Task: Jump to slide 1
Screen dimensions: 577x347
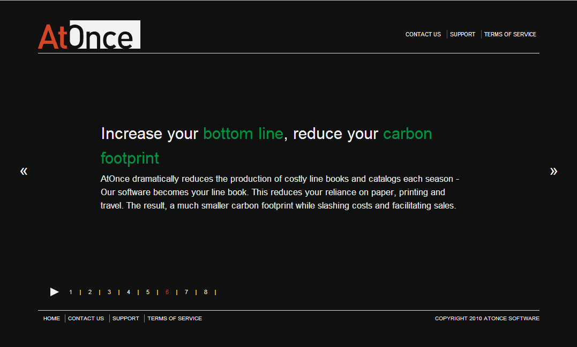Action: [71, 292]
